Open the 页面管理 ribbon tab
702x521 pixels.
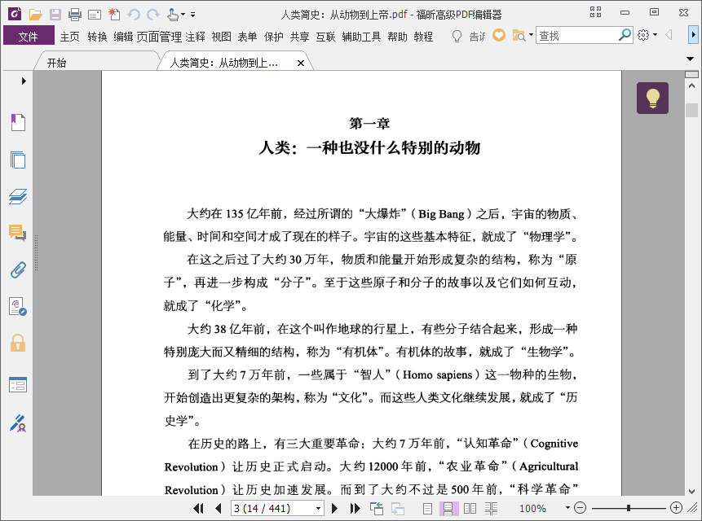click(x=159, y=37)
